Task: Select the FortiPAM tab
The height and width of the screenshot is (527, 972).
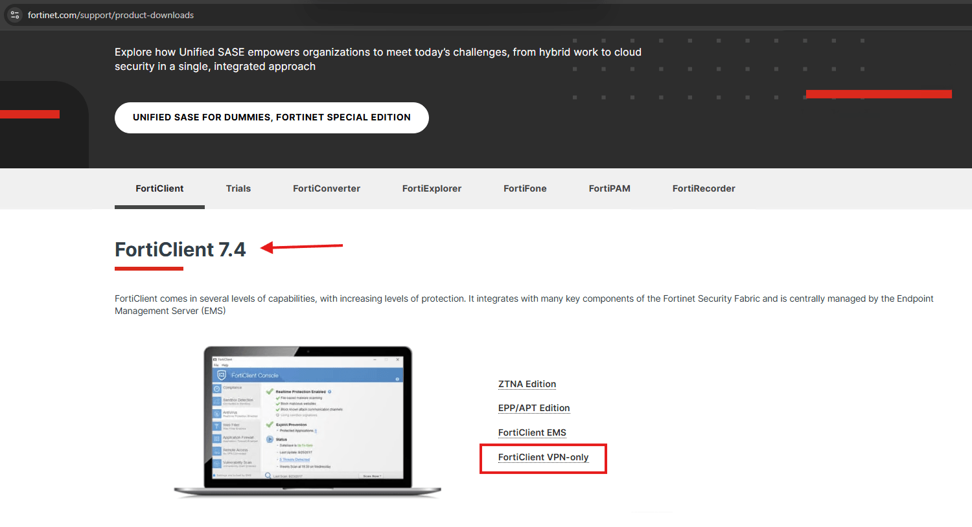Action: [609, 188]
